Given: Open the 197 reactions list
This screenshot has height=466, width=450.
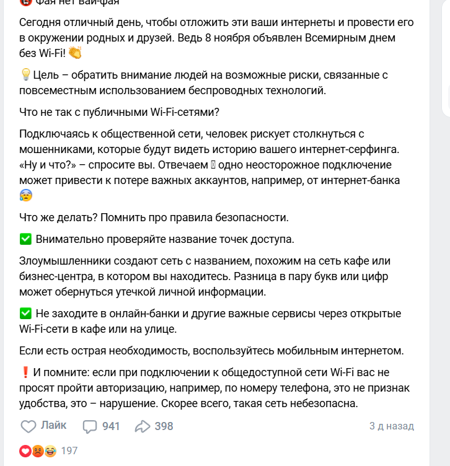Looking at the screenshot, I should click(x=69, y=451).
